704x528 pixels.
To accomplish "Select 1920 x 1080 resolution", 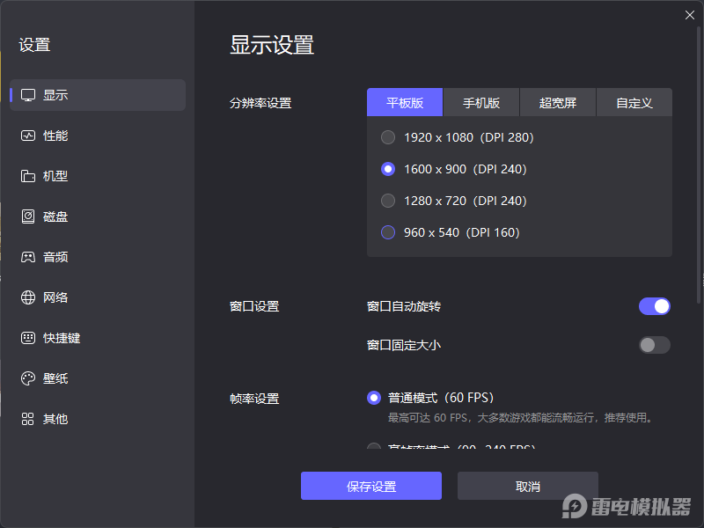I will point(387,137).
